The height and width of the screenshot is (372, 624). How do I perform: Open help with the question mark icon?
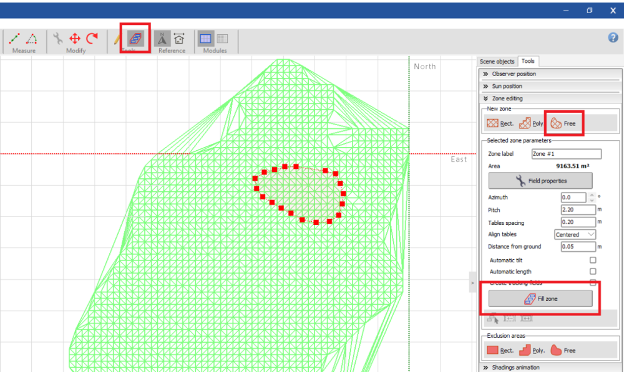[613, 37]
